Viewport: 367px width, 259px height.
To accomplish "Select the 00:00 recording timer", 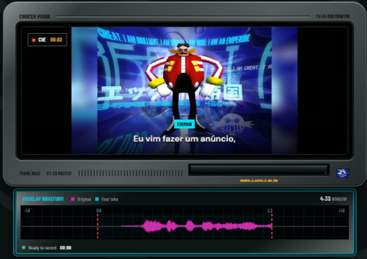I will [x=66, y=247].
